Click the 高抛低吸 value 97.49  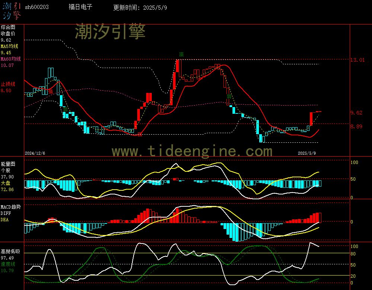point(7,258)
